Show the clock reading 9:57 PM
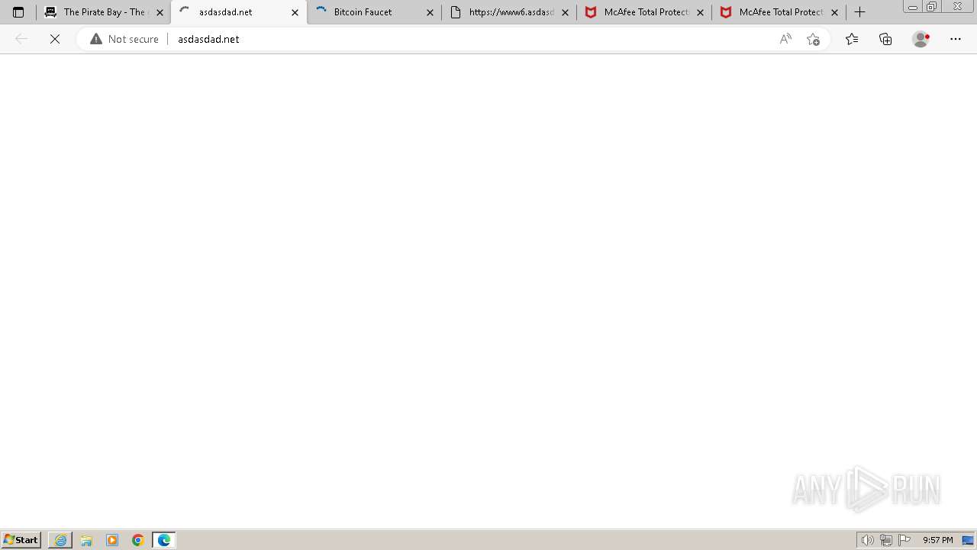977x550 pixels. [937, 540]
